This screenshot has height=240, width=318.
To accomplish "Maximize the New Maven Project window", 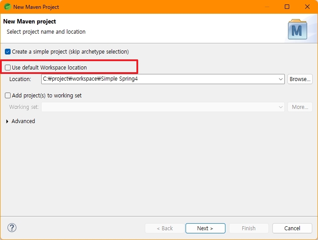I will (287, 7).
